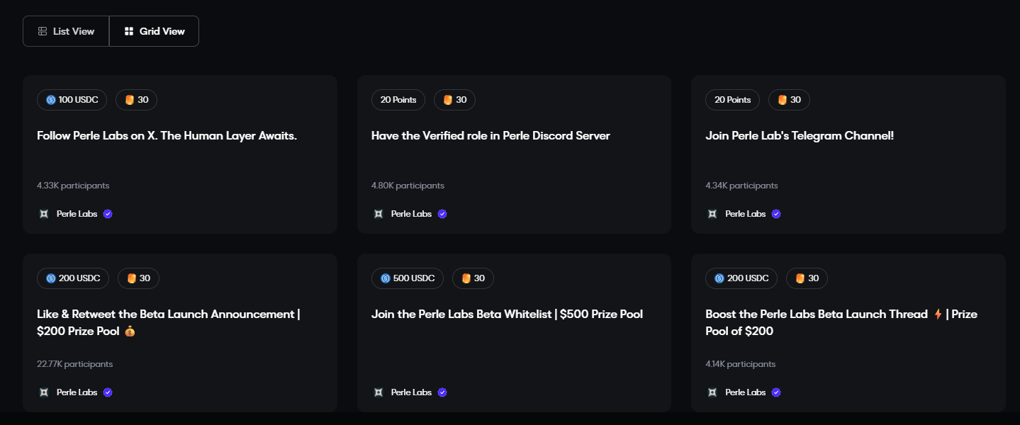Open Have the Verified role Discord quest
This screenshot has width=1020, height=425.
pyautogui.click(x=491, y=136)
